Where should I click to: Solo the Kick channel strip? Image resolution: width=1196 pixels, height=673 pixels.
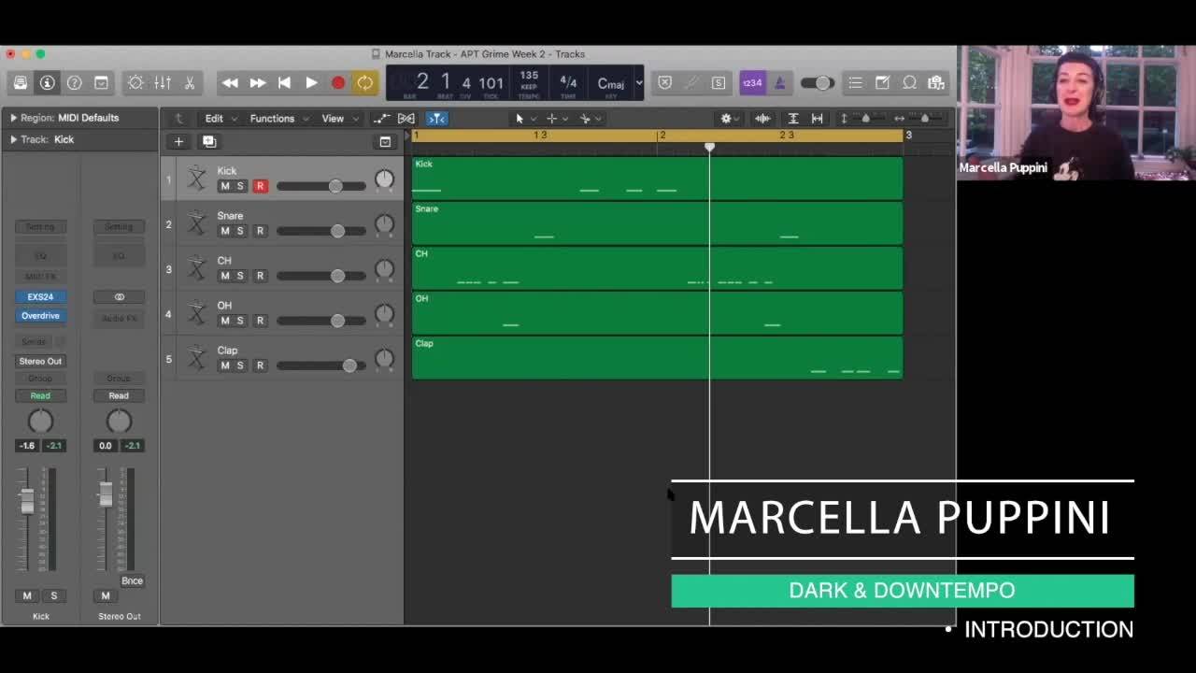(x=53, y=595)
